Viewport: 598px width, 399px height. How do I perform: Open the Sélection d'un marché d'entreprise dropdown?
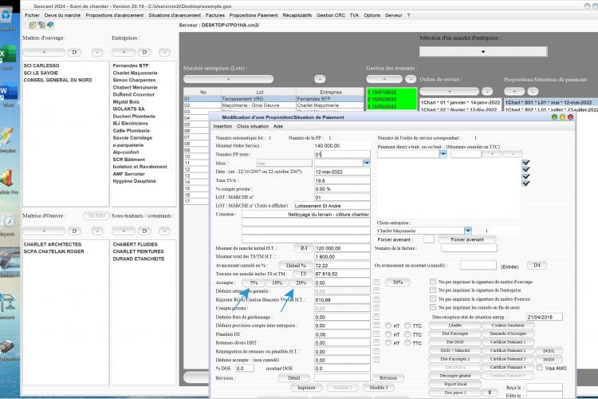coord(483,52)
